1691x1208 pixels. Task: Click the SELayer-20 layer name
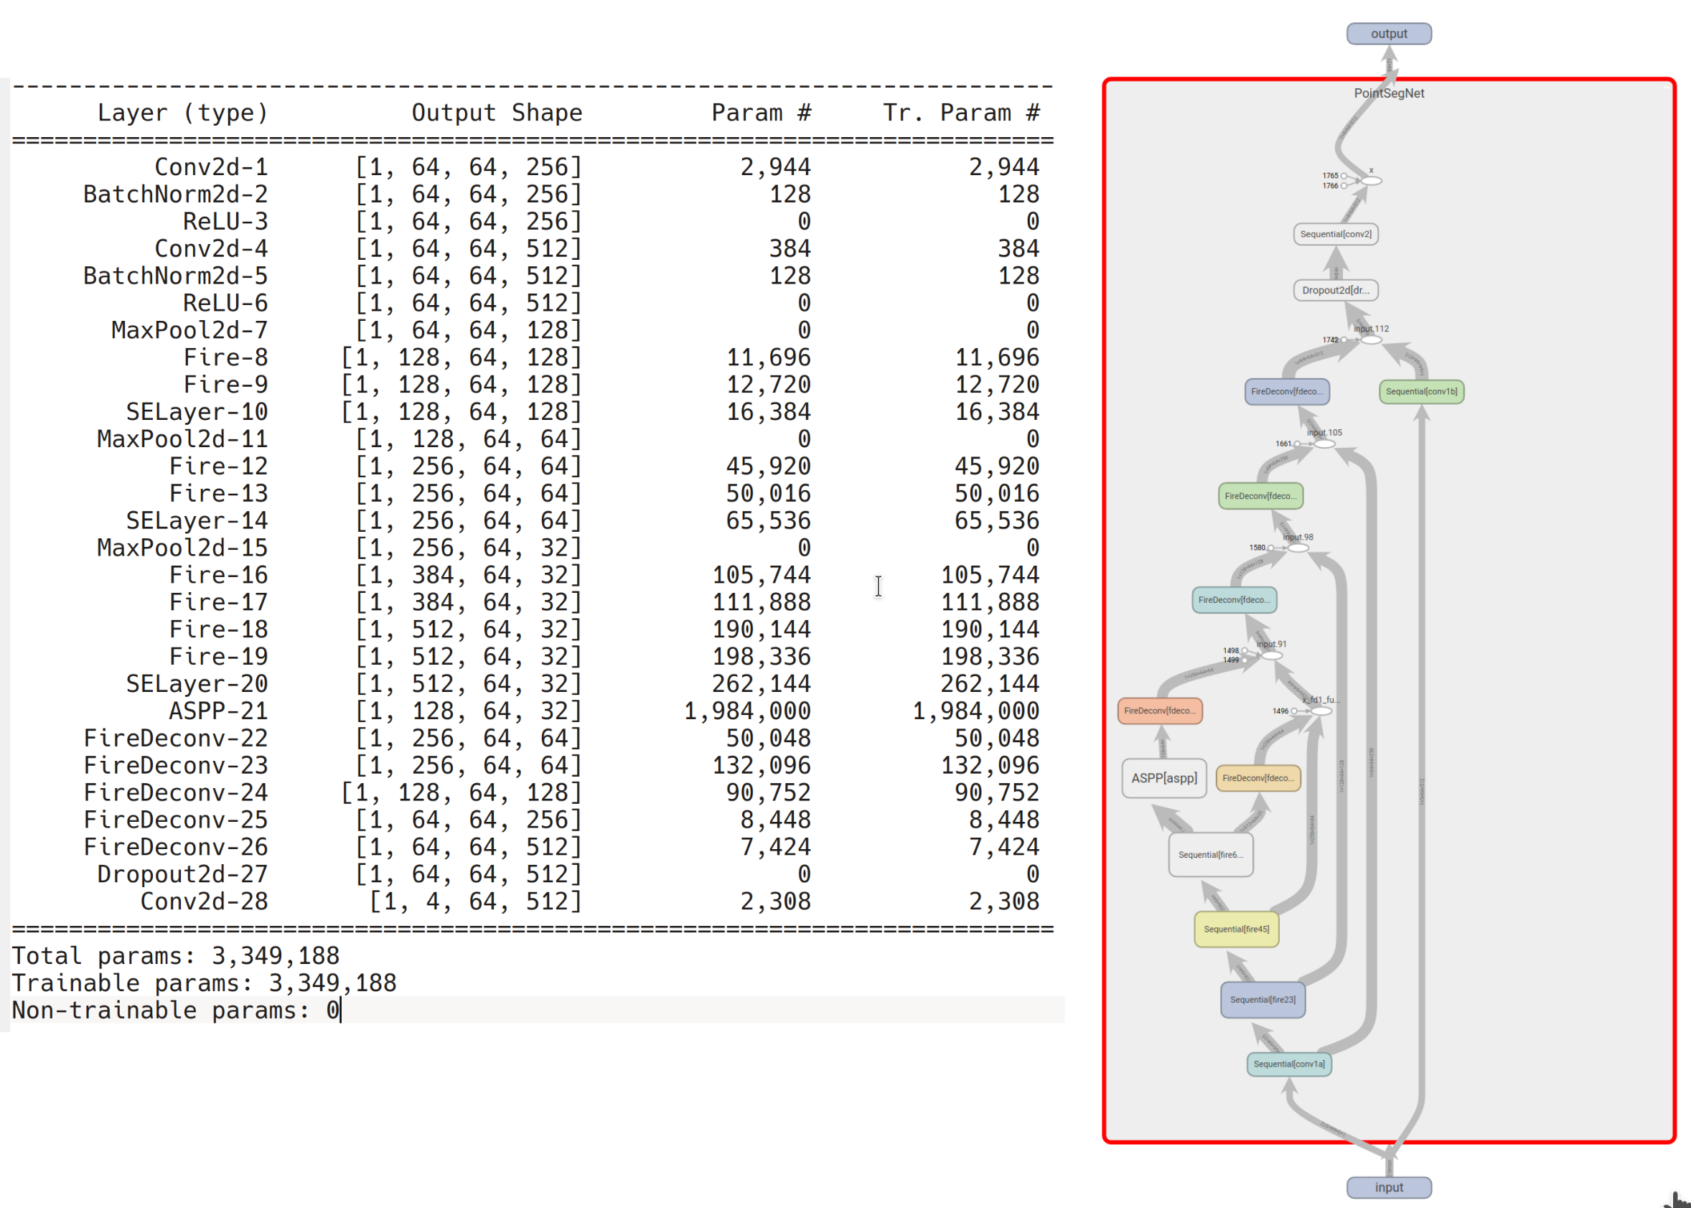click(x=197, y=683)
